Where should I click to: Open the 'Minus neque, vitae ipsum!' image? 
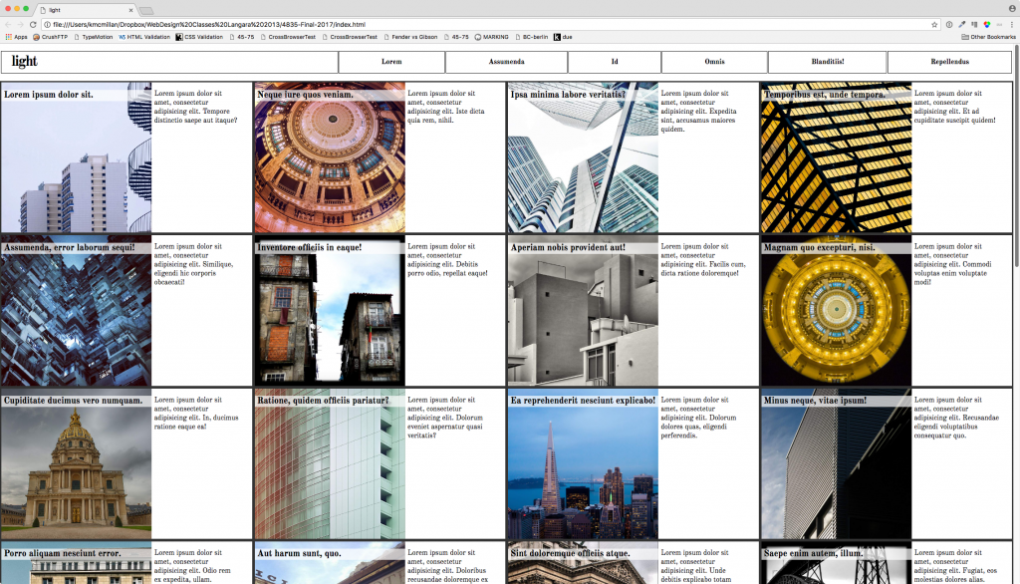[x=837, y=464]
